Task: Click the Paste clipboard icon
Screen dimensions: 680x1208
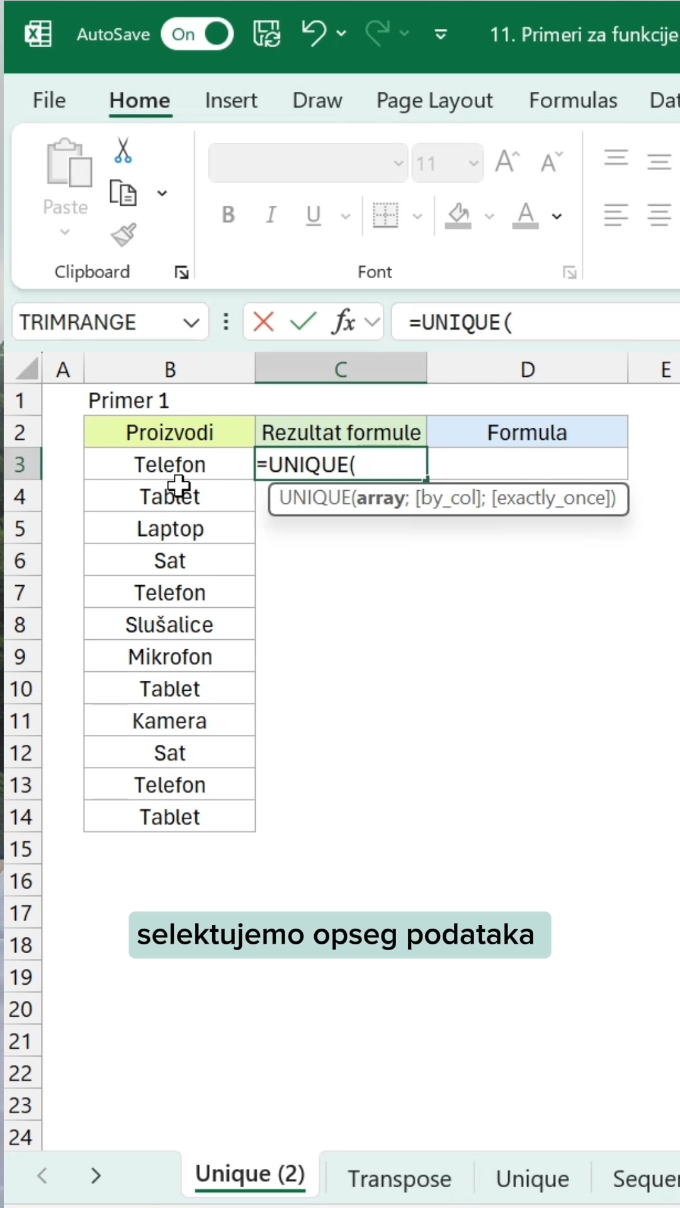Action: point(69,164)
